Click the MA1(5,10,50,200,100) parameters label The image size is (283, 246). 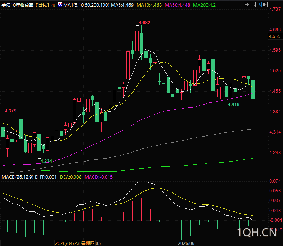pyautogui.click(x=86, y=5)
